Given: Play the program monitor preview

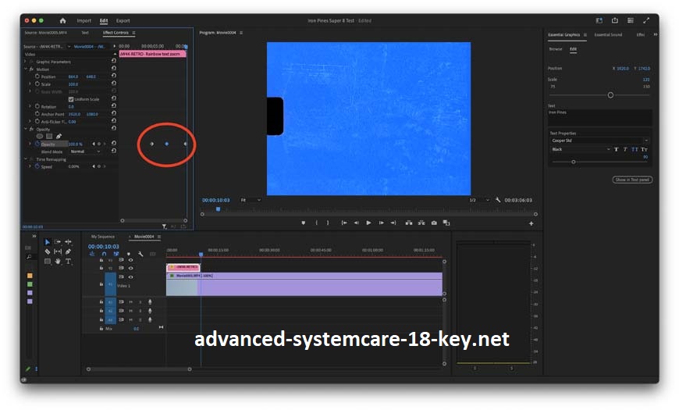Looking at the screenshot, I should tap(368, 223).
